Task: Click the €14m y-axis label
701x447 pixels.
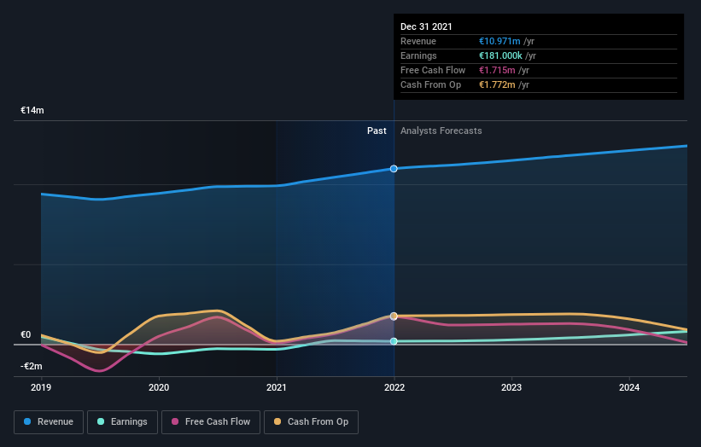Action: coord(32,110)
